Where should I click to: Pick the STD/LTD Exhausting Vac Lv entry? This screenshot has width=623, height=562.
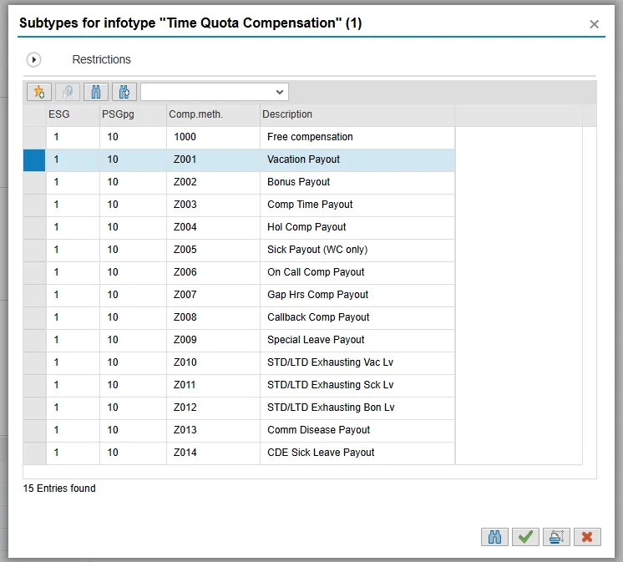pos(330,362)
